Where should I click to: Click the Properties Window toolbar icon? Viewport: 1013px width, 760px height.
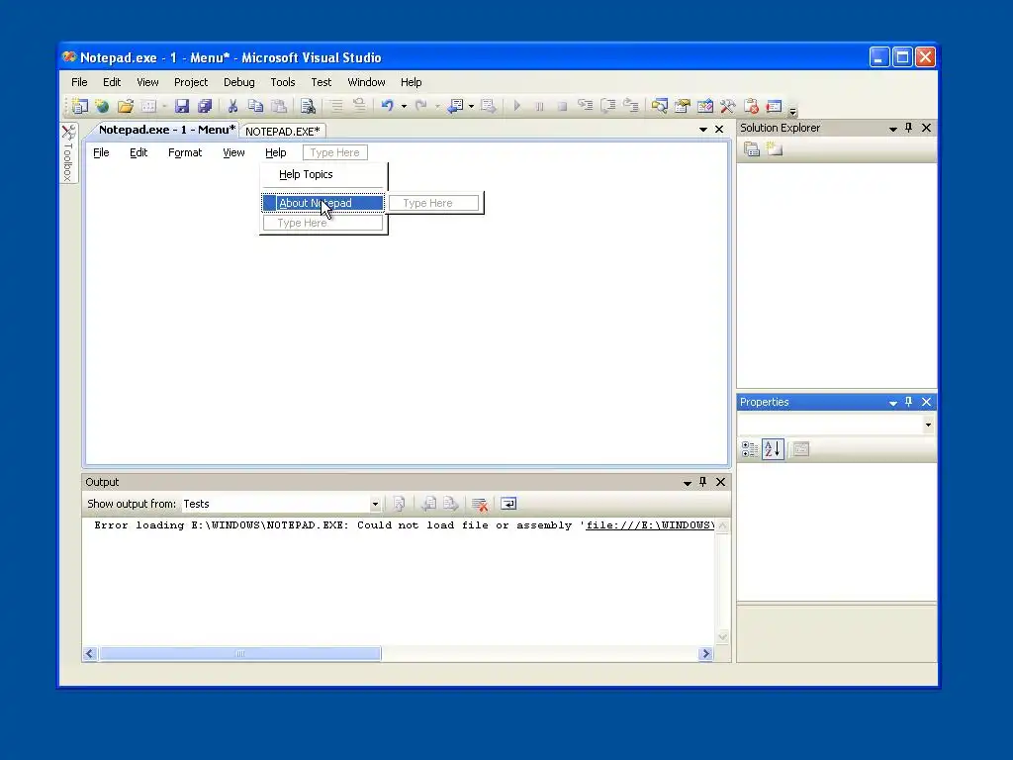pyautogui.click(x=683, y=106)
